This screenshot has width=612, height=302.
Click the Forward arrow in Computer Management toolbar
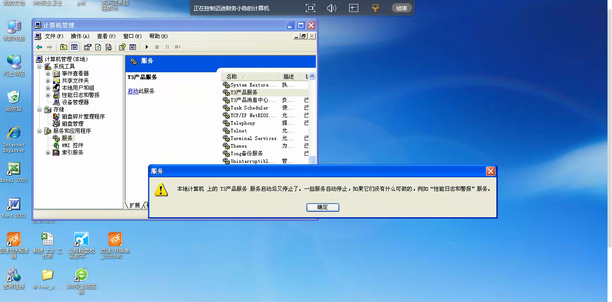pyautogui.click(x=49, y=47)
